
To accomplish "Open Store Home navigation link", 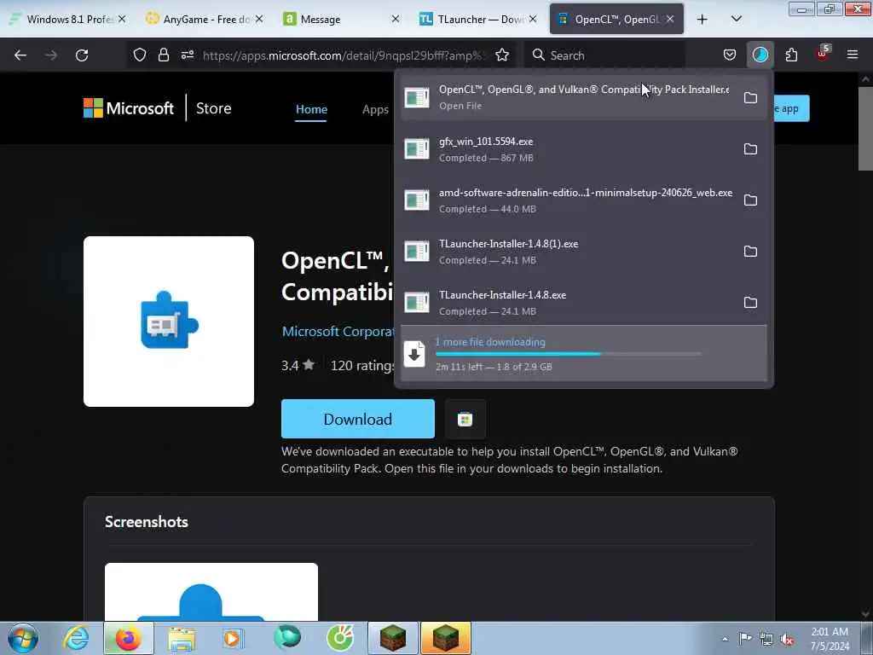I will [311, 109].
